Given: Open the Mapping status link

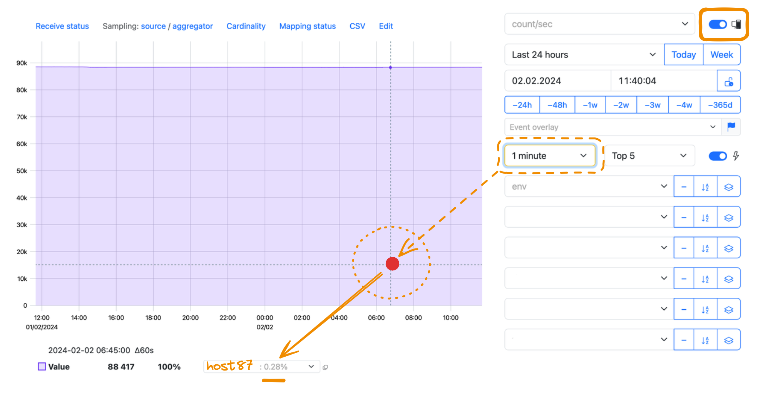Looking at the screenshot, I should pyautogui.click(x=308, y=26).
